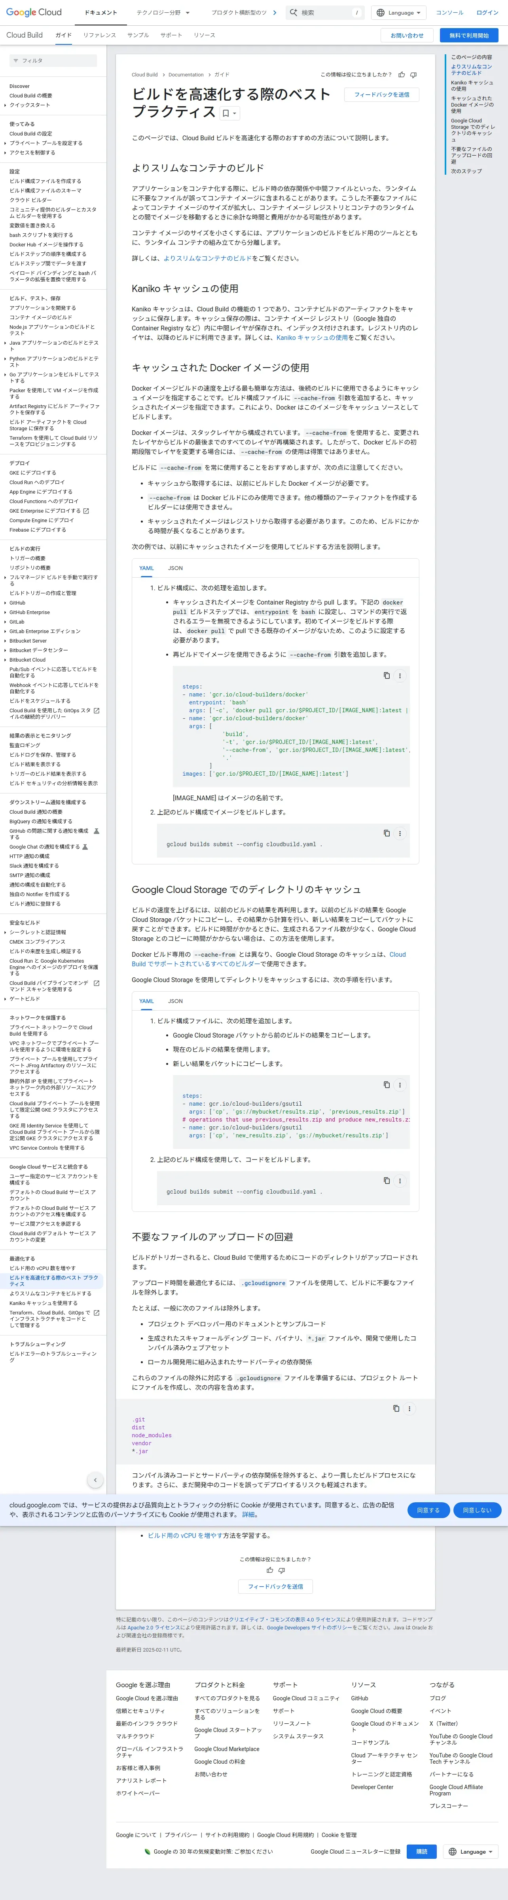Click header tabs scroll-right chevron
This screenshot has width=508, height=1900.
pyautogui.click(x=275, y=13)
